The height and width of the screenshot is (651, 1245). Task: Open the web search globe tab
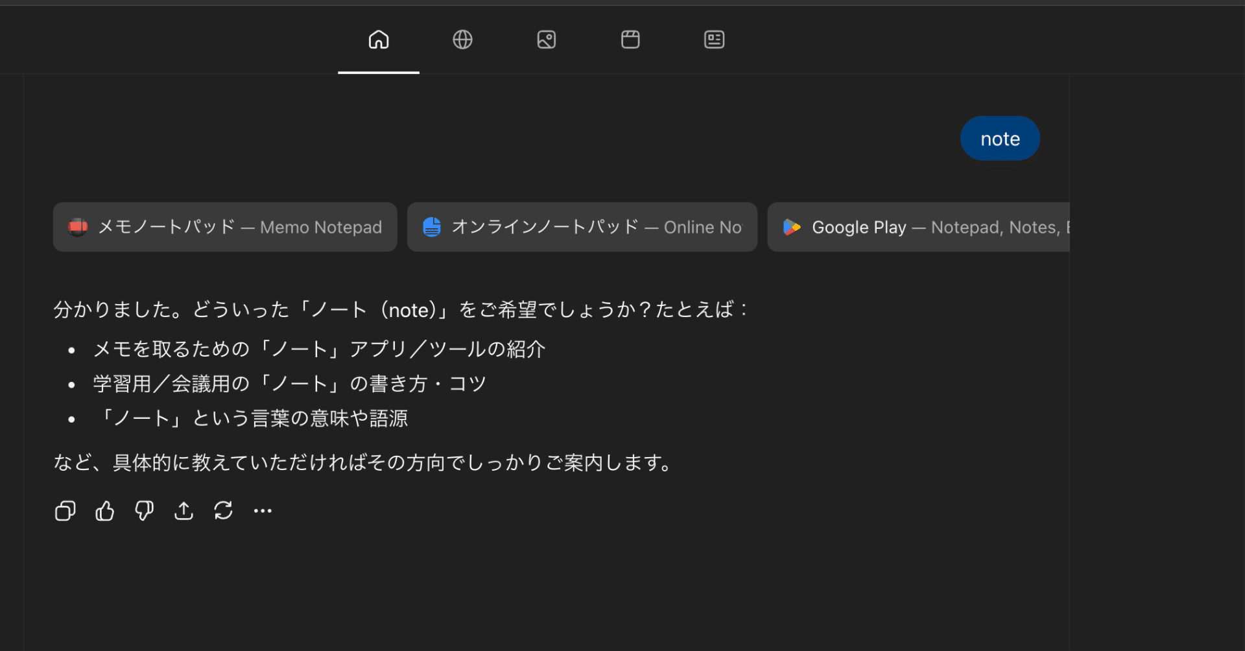[x=462, y=39]
